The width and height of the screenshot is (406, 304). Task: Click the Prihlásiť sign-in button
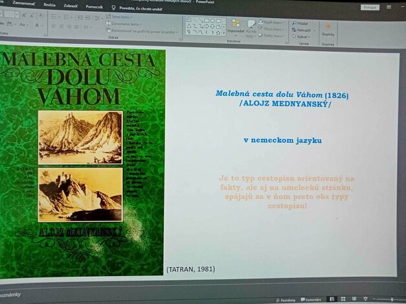[370, 8]
